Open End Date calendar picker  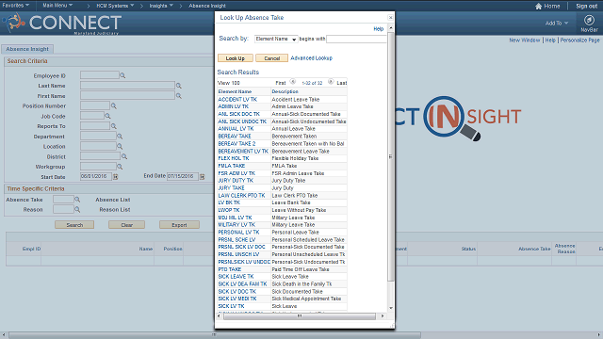(202, 176)
